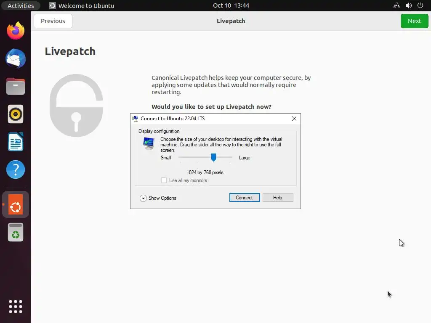Click the gray padlock Livepatch image
Image resolution: width=431 pixels, height=323 pixels.
[76, 106]
